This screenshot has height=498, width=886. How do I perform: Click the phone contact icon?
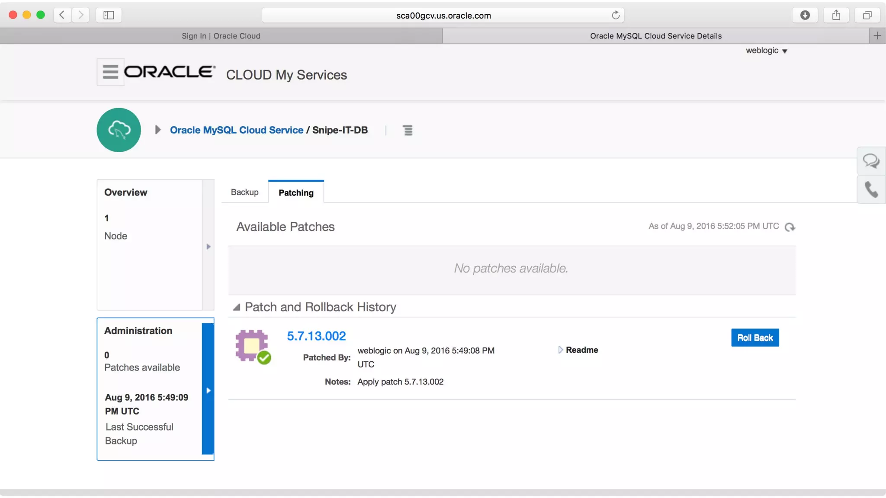(x=871, y=190)
